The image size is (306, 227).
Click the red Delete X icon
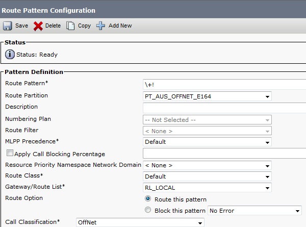[38, 26]
